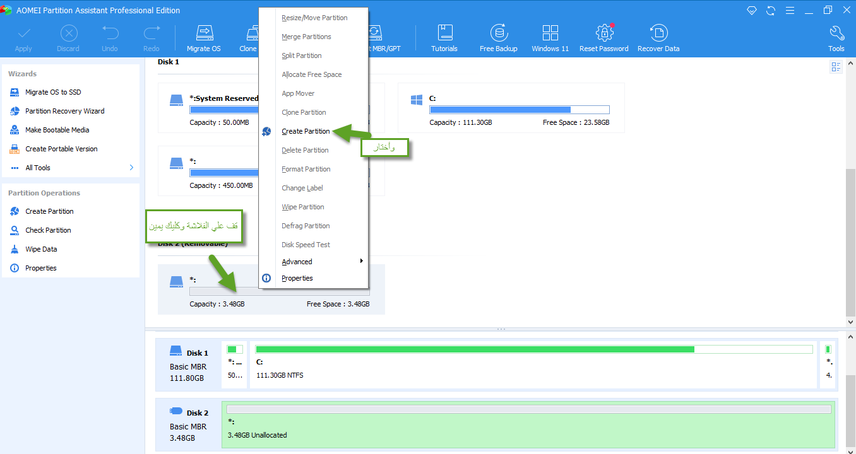Select the 450.00MB partition card
Screen dimensions: 856x454
(x=208, y=171)
